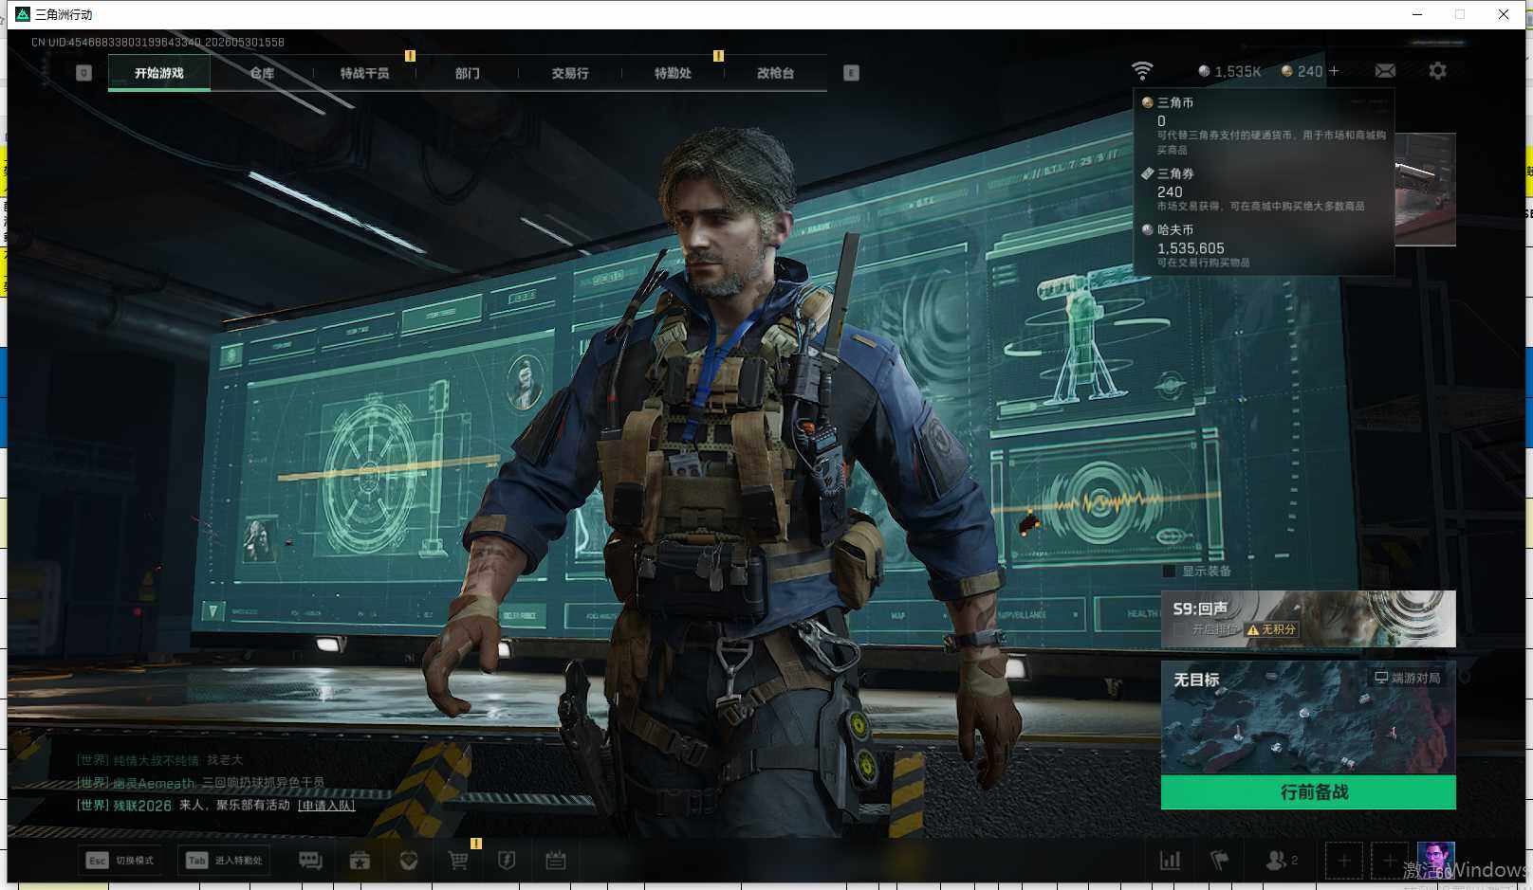Open the bar chart statistics icon

coord(1171,861)
